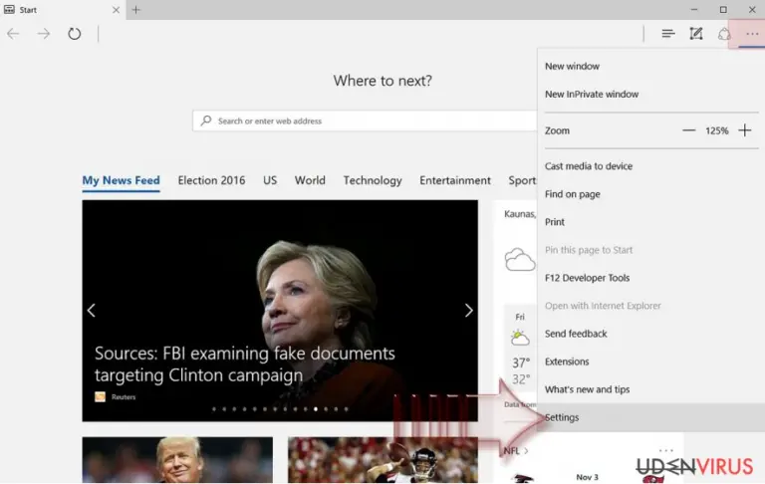The height and width of the screenshot is (484, 765).
Task: Decrease zoom with the minus button
Action: 688,130
